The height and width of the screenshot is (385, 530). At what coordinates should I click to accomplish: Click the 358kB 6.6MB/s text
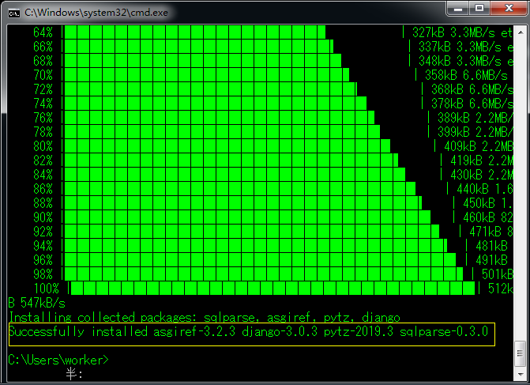point(467,75)
